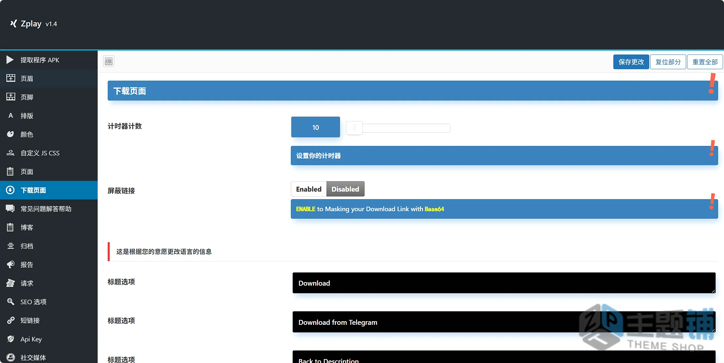
Task: Click the Zplay logo icon
Action: (x=13, y=24)
